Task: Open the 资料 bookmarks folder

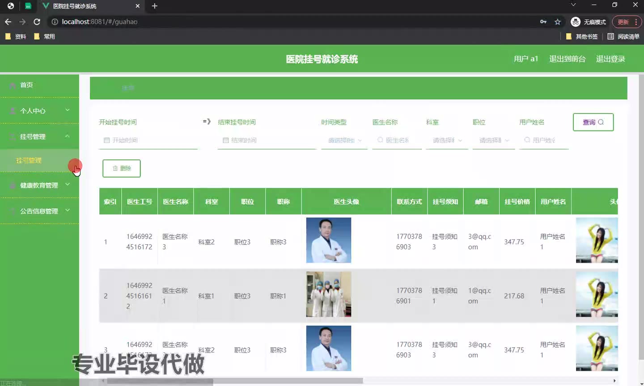Action: click(x=16, y=37)
